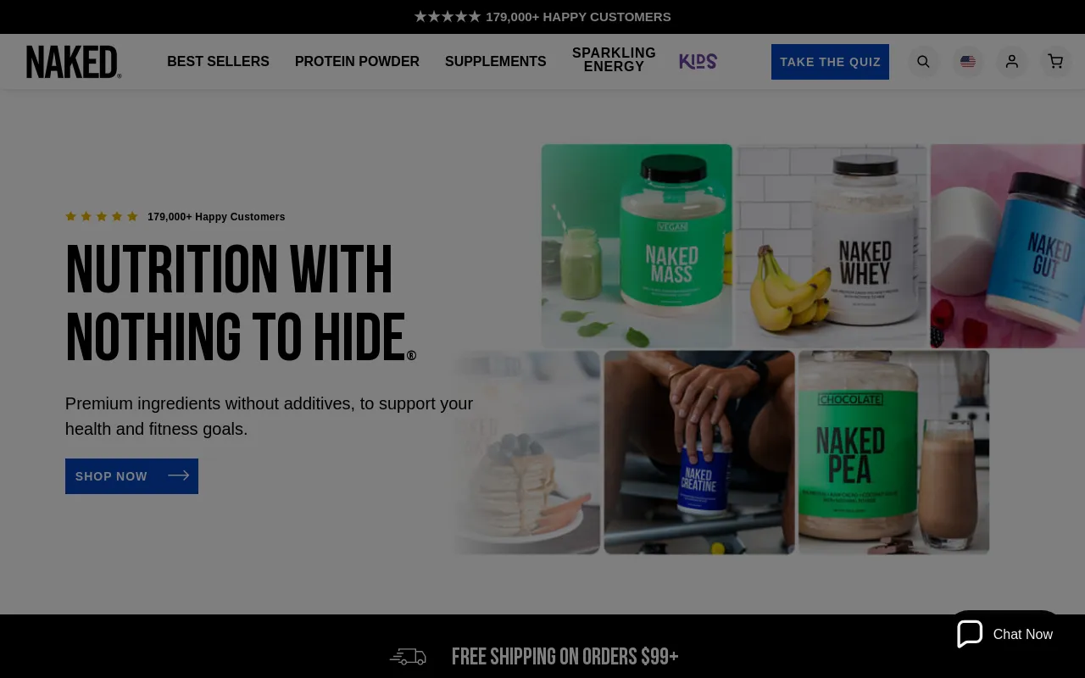Viewport: 1085px width, 678px height.
Task: Select the chocolate Naked Pea image
Action: pos(893,453)
